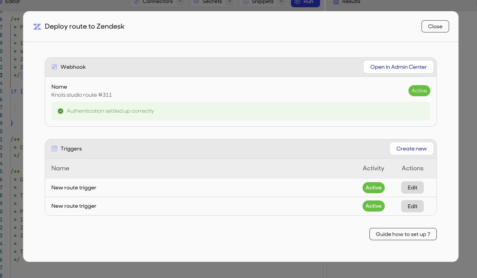
Task: Edit the second New route trigger
Action: point(412,206)
